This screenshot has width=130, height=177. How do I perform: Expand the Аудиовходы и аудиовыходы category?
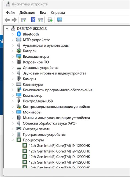pos(13,45)
